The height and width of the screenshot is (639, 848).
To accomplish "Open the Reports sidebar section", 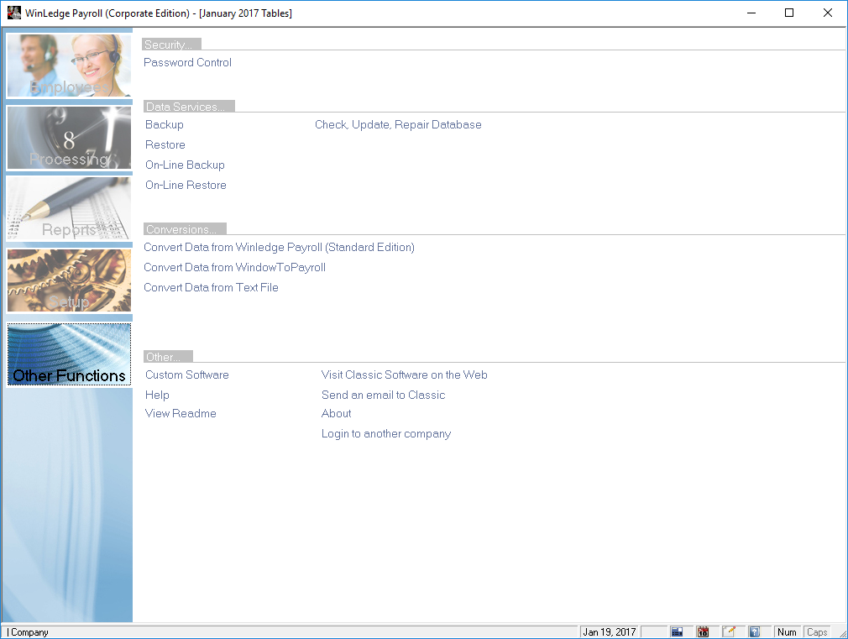I will coord(69,208).
